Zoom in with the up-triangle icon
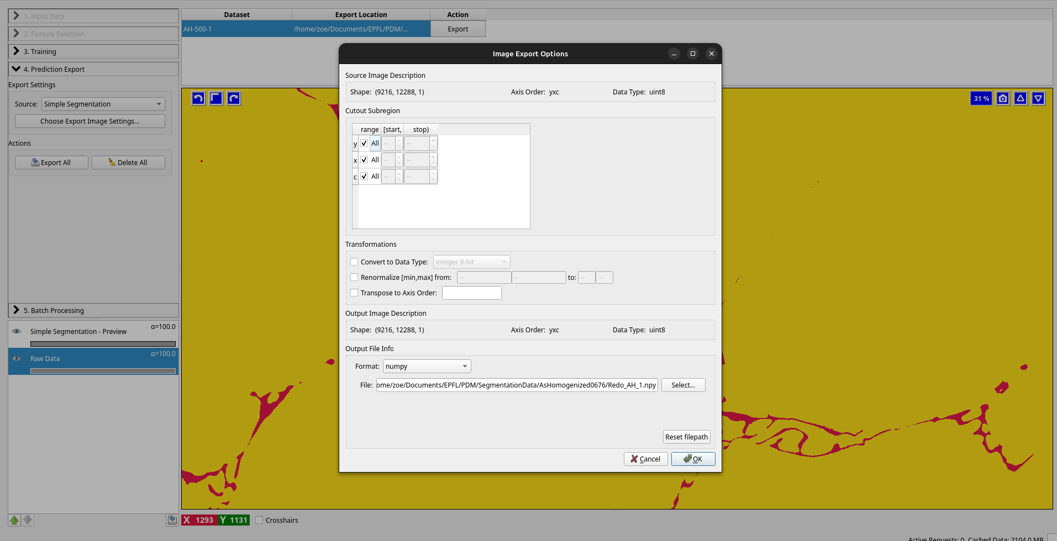This screenshot has width=1057, height=541. click(1020, 98)
